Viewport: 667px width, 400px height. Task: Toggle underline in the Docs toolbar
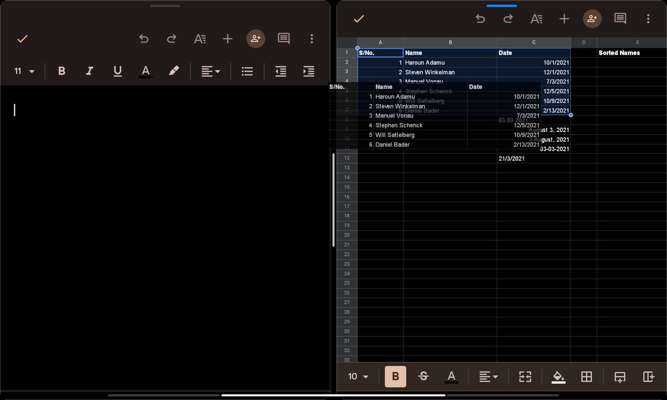pos(117,71)
